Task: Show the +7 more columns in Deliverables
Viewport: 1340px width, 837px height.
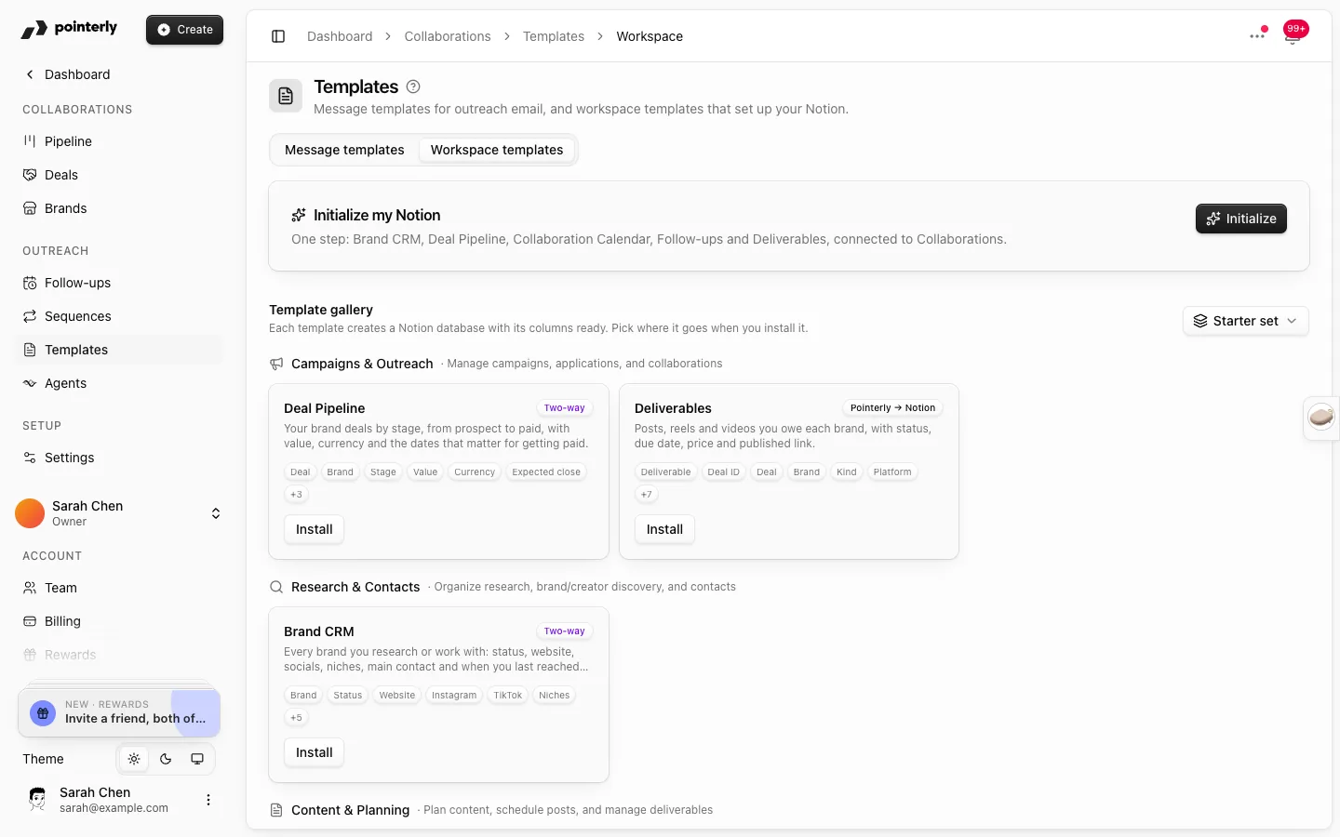Action: pos(647,495)
